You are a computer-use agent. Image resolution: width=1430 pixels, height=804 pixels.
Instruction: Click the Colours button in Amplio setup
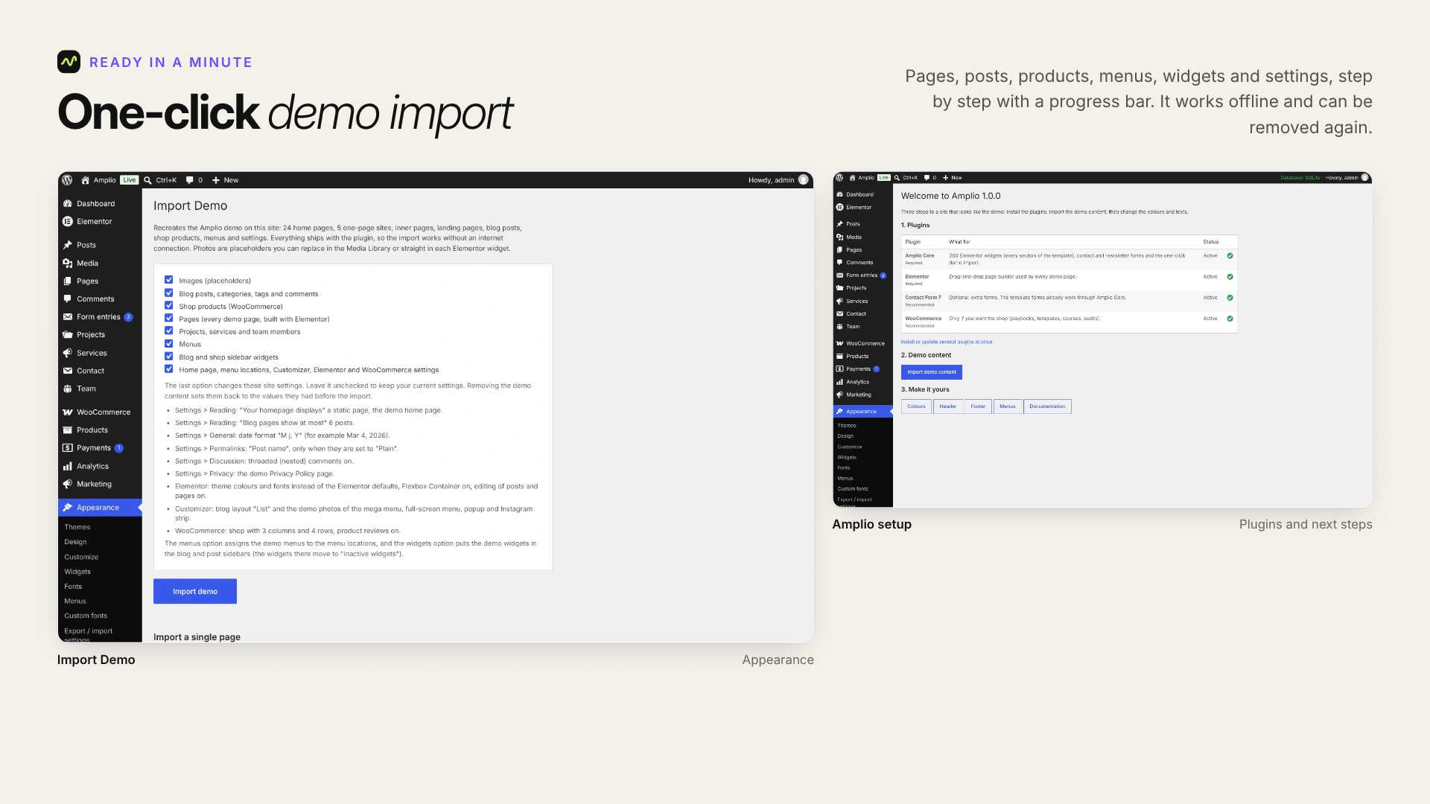(916, 406)
